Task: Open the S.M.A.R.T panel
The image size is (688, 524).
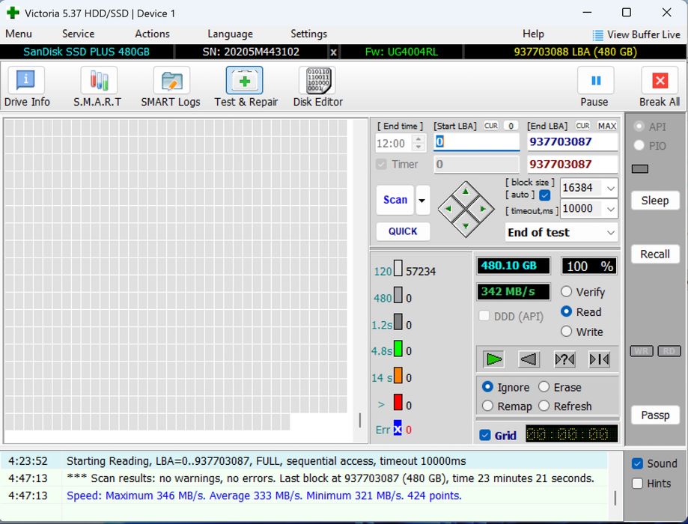Action: [x=98, y=87]
